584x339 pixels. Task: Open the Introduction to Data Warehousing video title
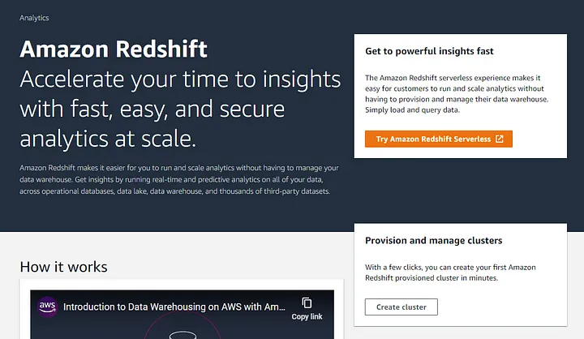coord(174,308)
